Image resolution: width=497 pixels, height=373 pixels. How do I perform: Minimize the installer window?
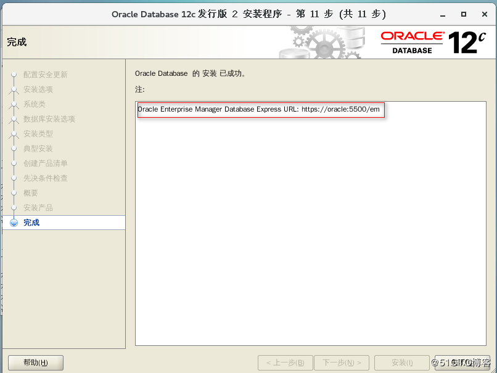[x=443, y=14]
